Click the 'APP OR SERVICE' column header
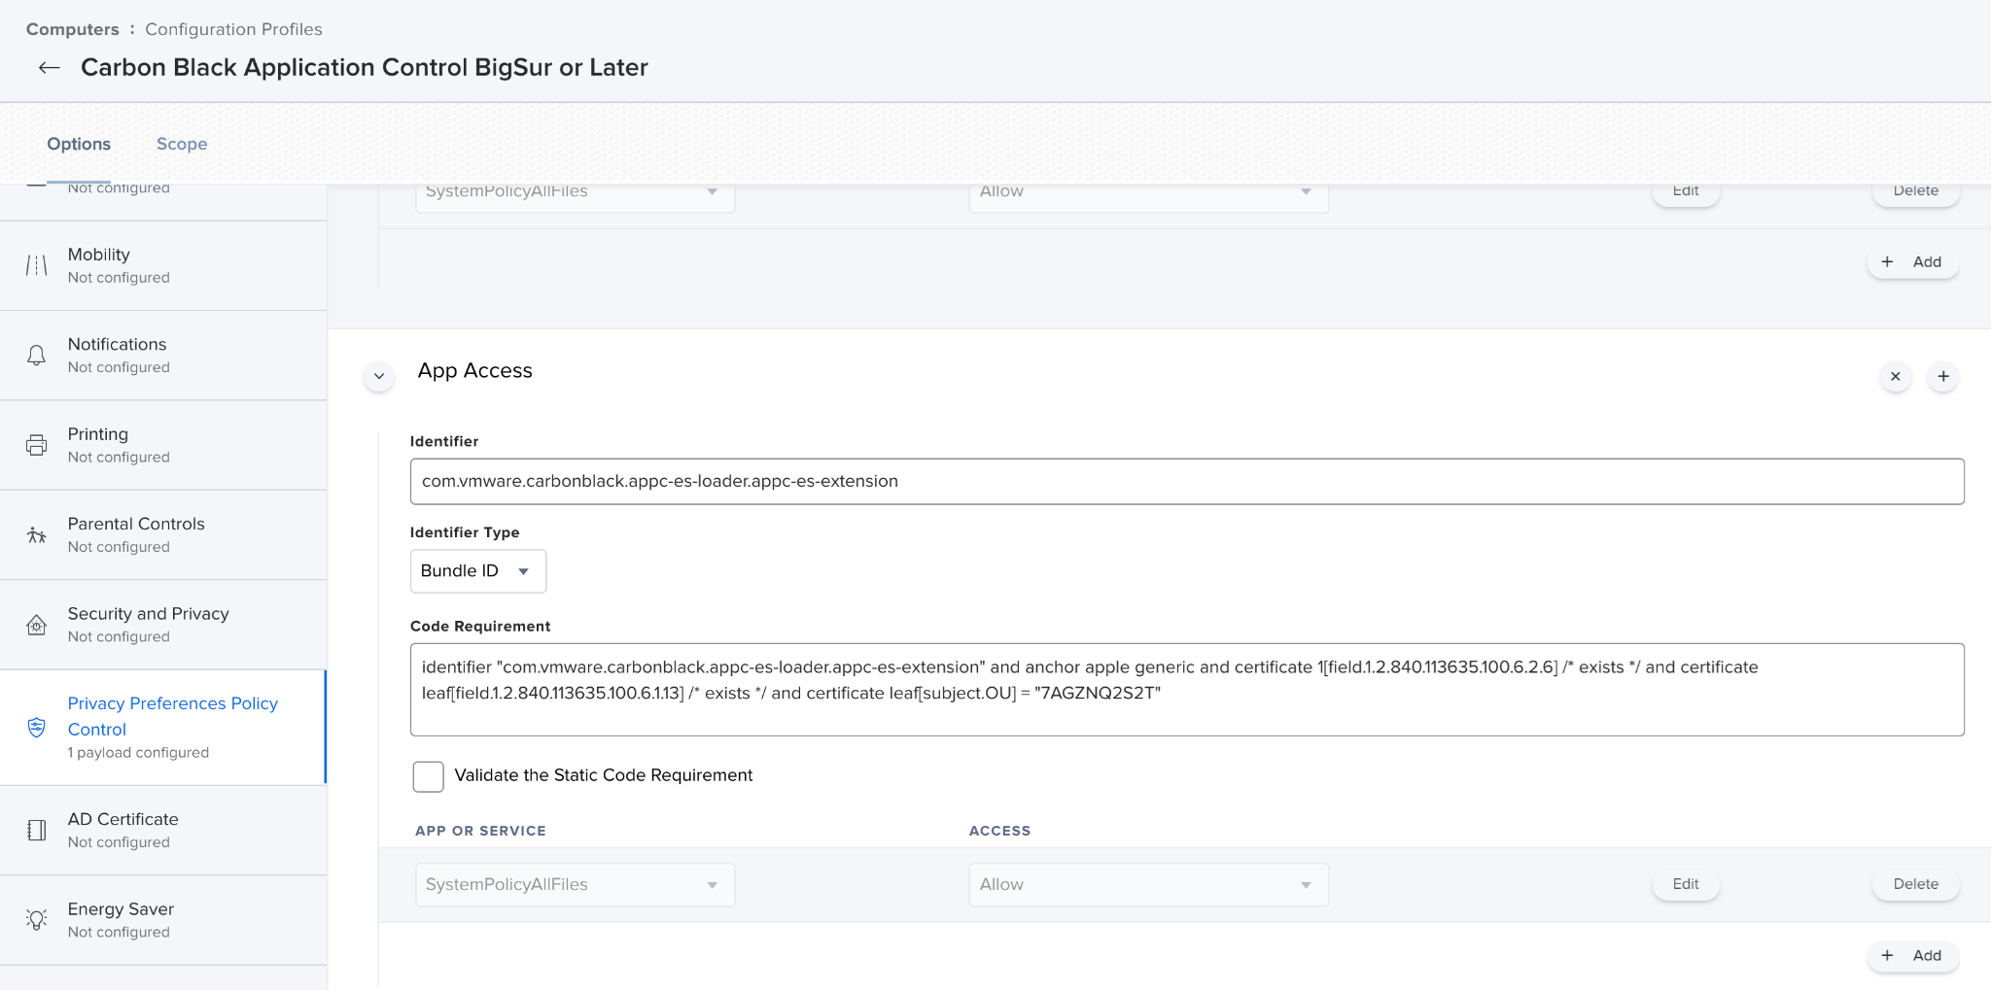 pos(480,831)
